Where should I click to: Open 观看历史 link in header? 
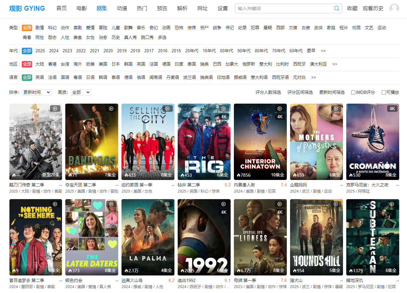click(373, 8)
